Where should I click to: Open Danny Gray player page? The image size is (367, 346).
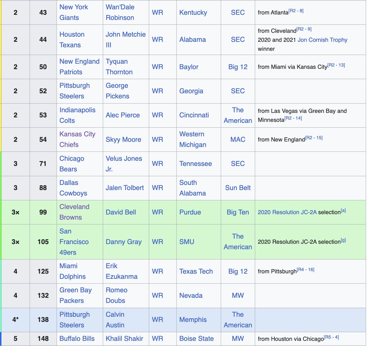point(124,241)
